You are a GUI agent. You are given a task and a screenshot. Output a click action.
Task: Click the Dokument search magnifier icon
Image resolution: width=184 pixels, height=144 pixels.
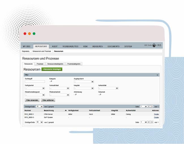[x=100, y=95]
